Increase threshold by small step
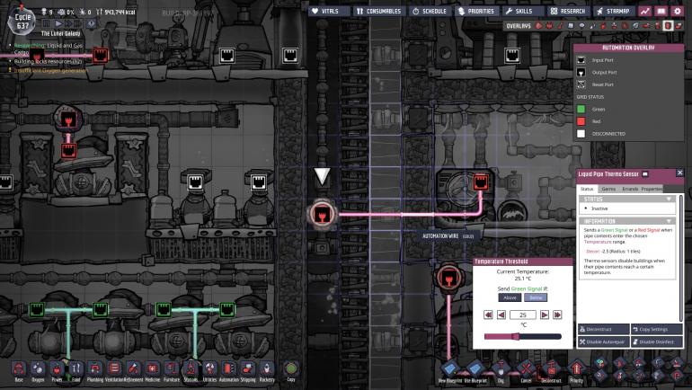The width and height of the screenshot is (692, 390). coord(545,315)
